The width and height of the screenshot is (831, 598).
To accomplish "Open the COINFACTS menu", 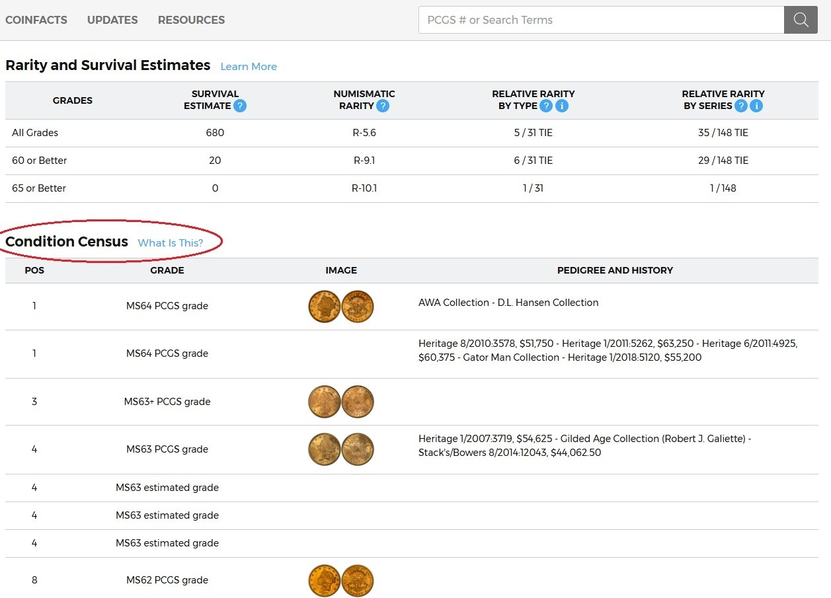I will pos(36,20).
